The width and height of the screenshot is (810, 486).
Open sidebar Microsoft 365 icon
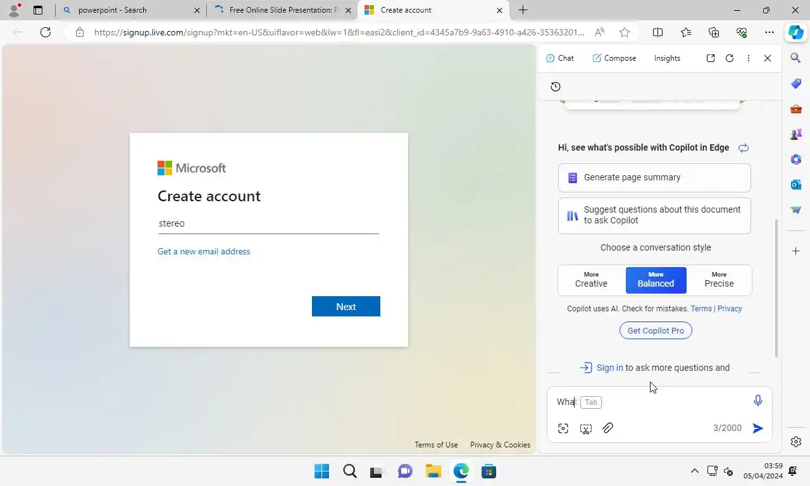point(796,159)
